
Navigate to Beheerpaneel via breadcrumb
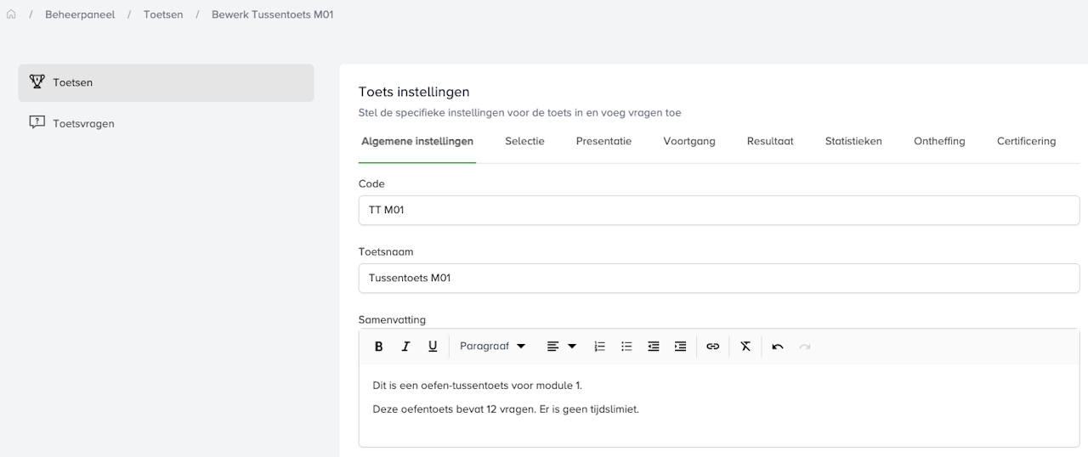[x=80, y=14]
